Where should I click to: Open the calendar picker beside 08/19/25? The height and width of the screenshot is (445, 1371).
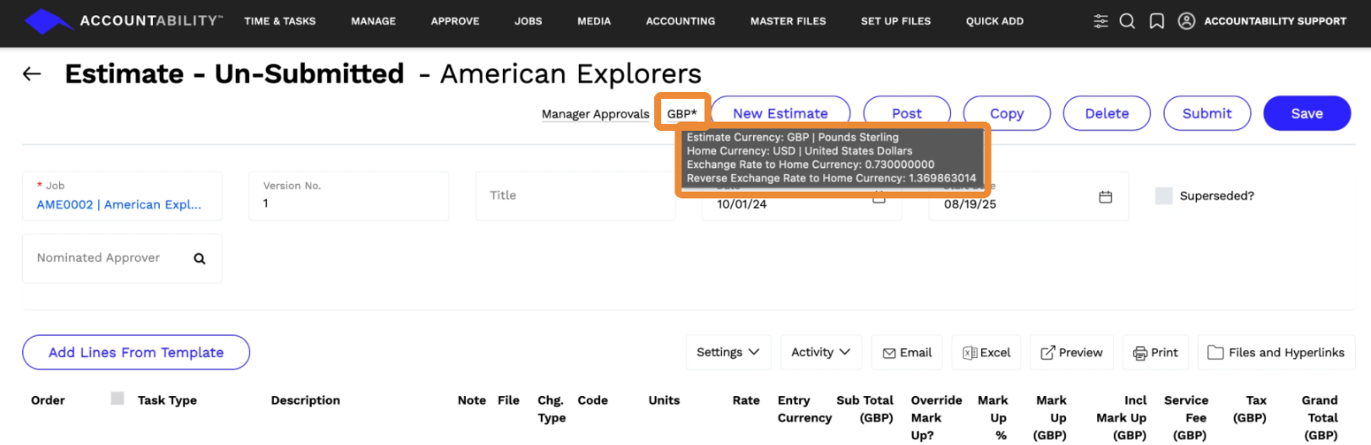(1105, 197)
